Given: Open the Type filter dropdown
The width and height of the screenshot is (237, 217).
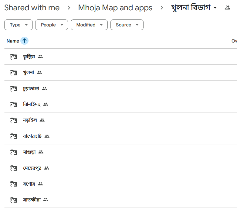Looking at the screenshot, I should coord(19,25).
